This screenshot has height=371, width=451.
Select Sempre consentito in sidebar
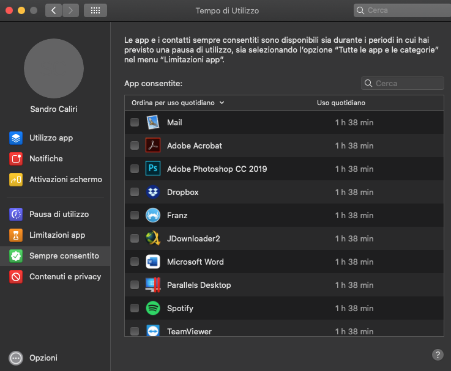click(55, 255)
